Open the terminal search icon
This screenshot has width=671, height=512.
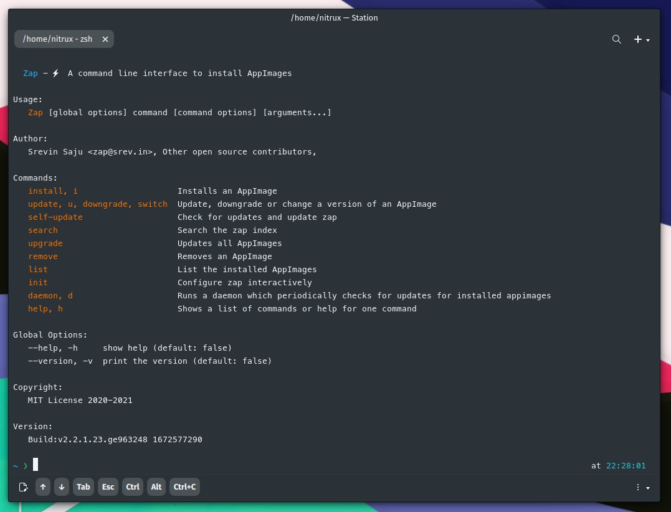click(616, 39)
